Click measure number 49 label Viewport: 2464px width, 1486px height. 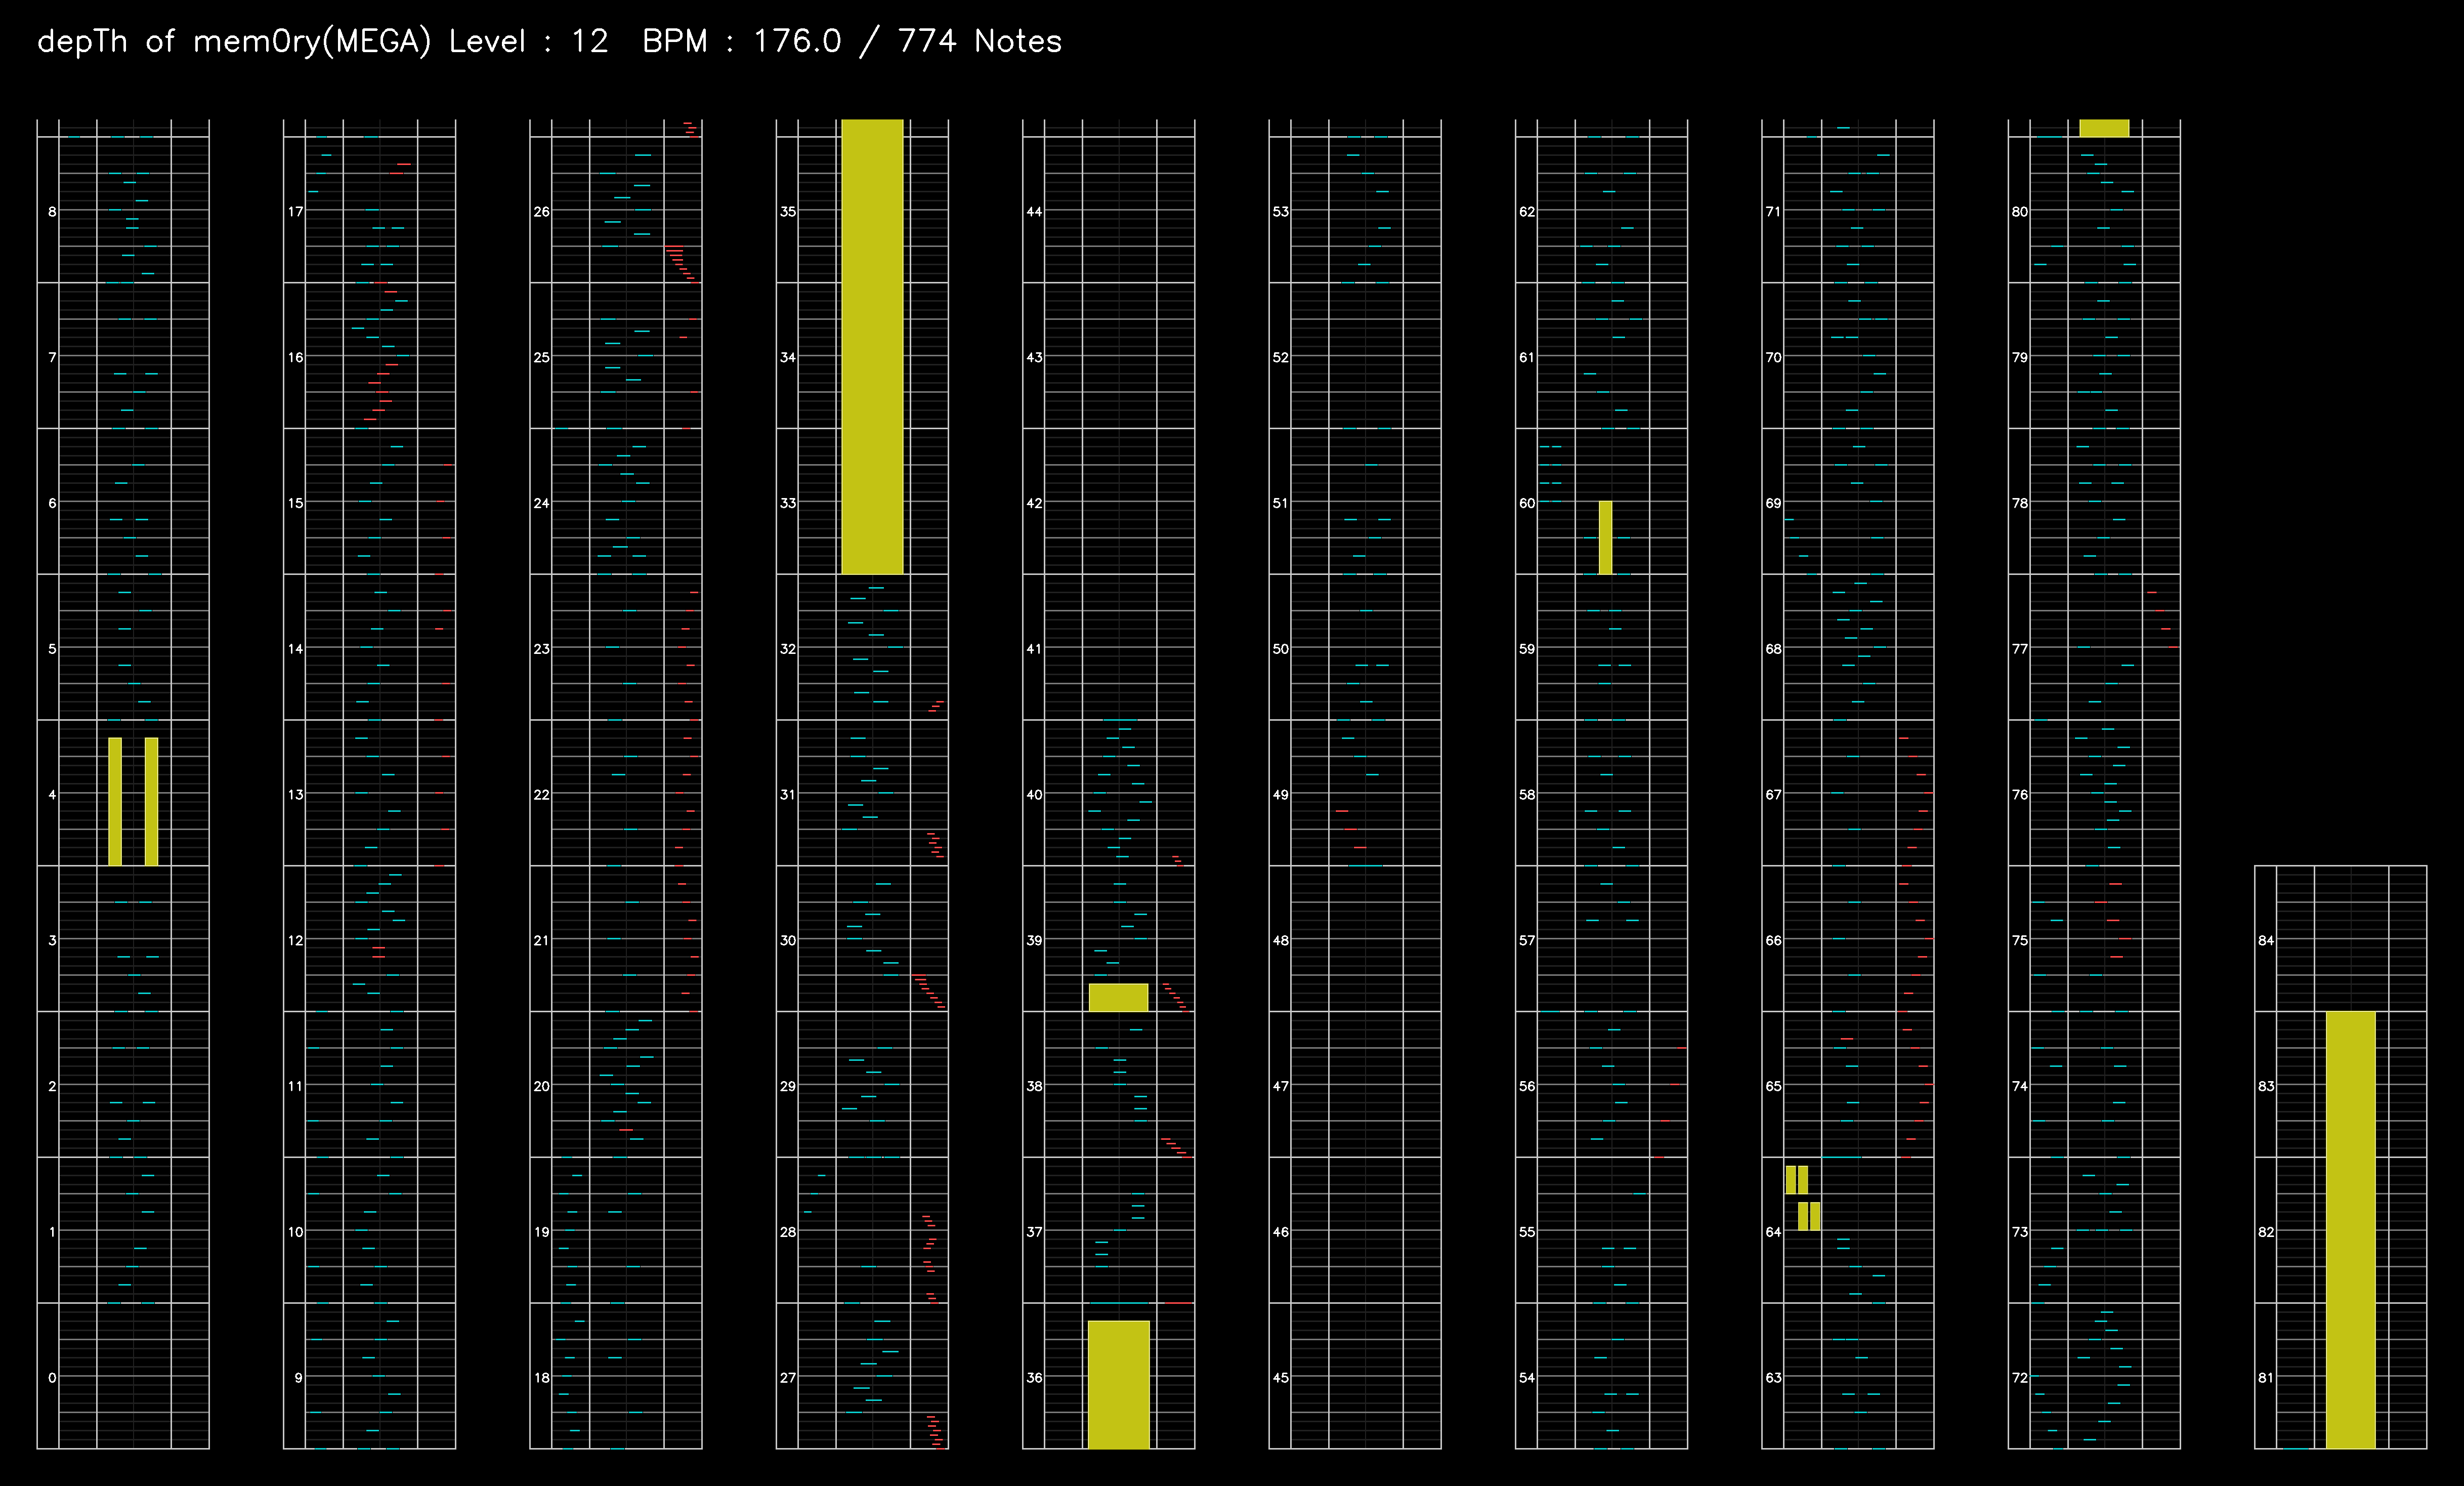point(1280,795)
